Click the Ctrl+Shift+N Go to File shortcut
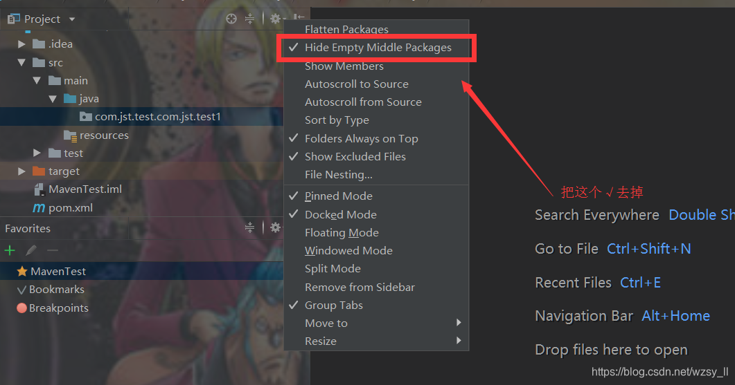735x385 pixels. [x=648, y=249]
